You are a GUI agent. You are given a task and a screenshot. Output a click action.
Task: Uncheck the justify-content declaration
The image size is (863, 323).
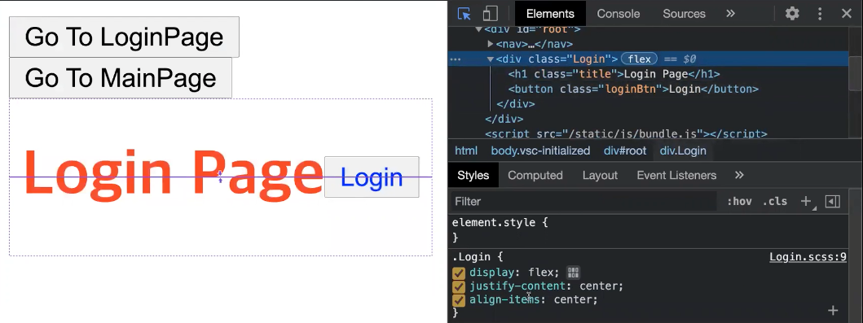(x=459, y=286)
